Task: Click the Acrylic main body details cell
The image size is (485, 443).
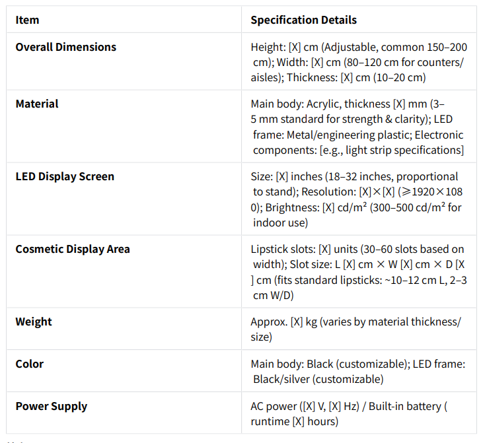Action: click(x=359, y=127)
